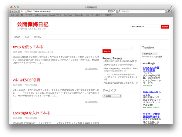182x137 pixels.
Task: Click the Recent Tweets heading
Action: (112, 58)
